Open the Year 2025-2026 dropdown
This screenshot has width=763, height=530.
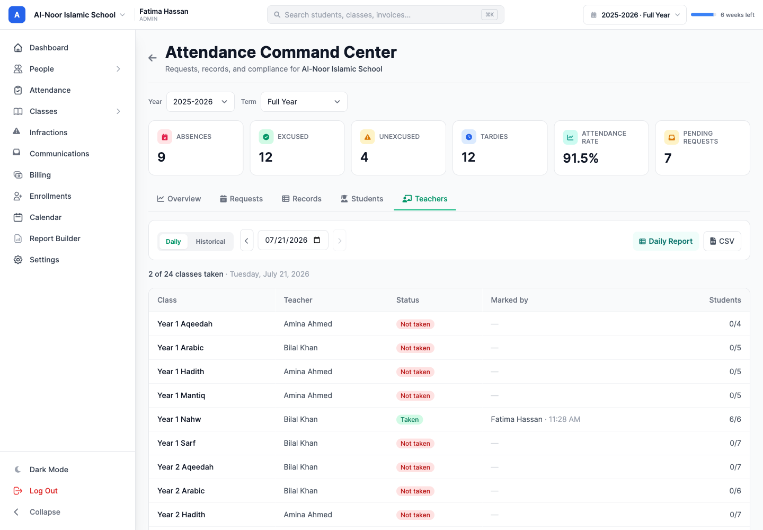[200, 102]
